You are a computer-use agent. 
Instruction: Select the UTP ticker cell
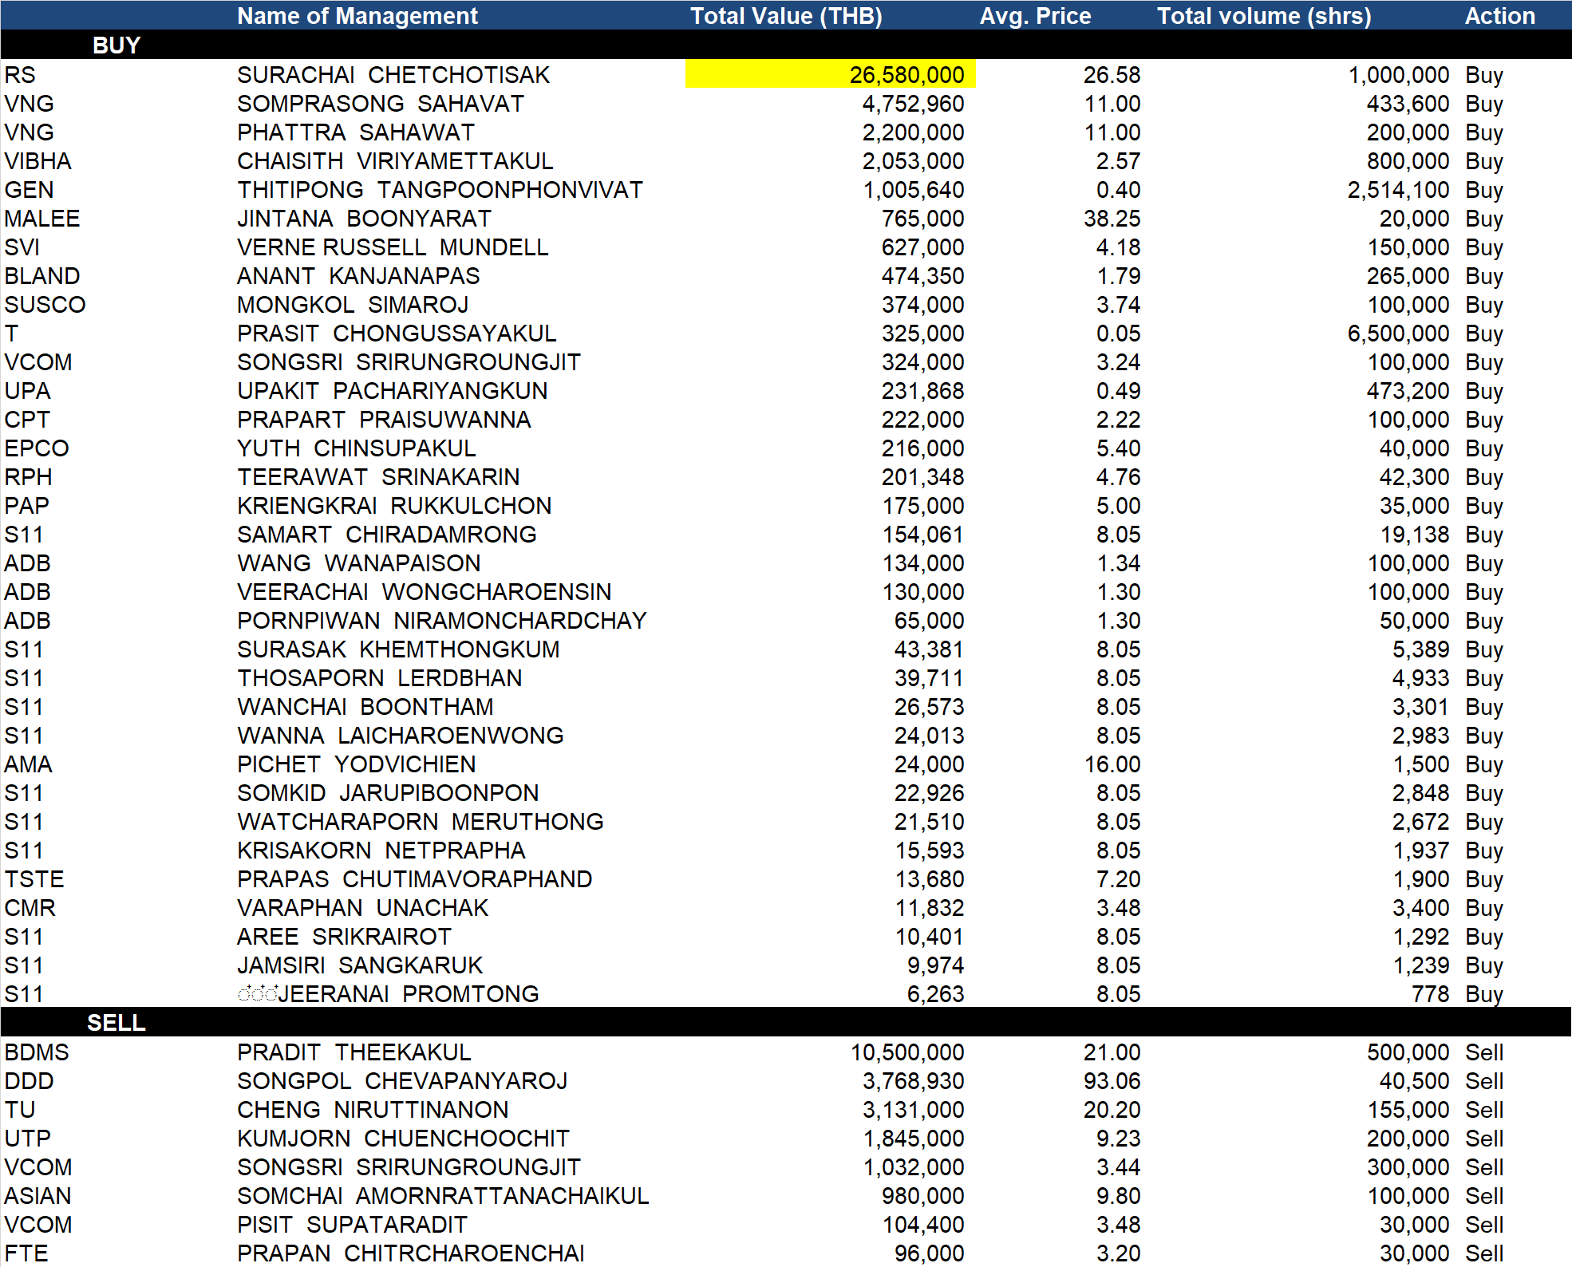coord(27,1139)
